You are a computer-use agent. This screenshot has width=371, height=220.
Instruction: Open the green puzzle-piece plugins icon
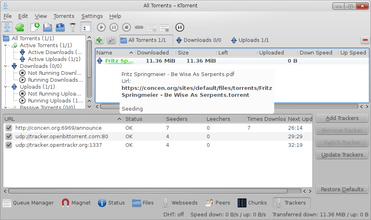[x=20, y=27]
